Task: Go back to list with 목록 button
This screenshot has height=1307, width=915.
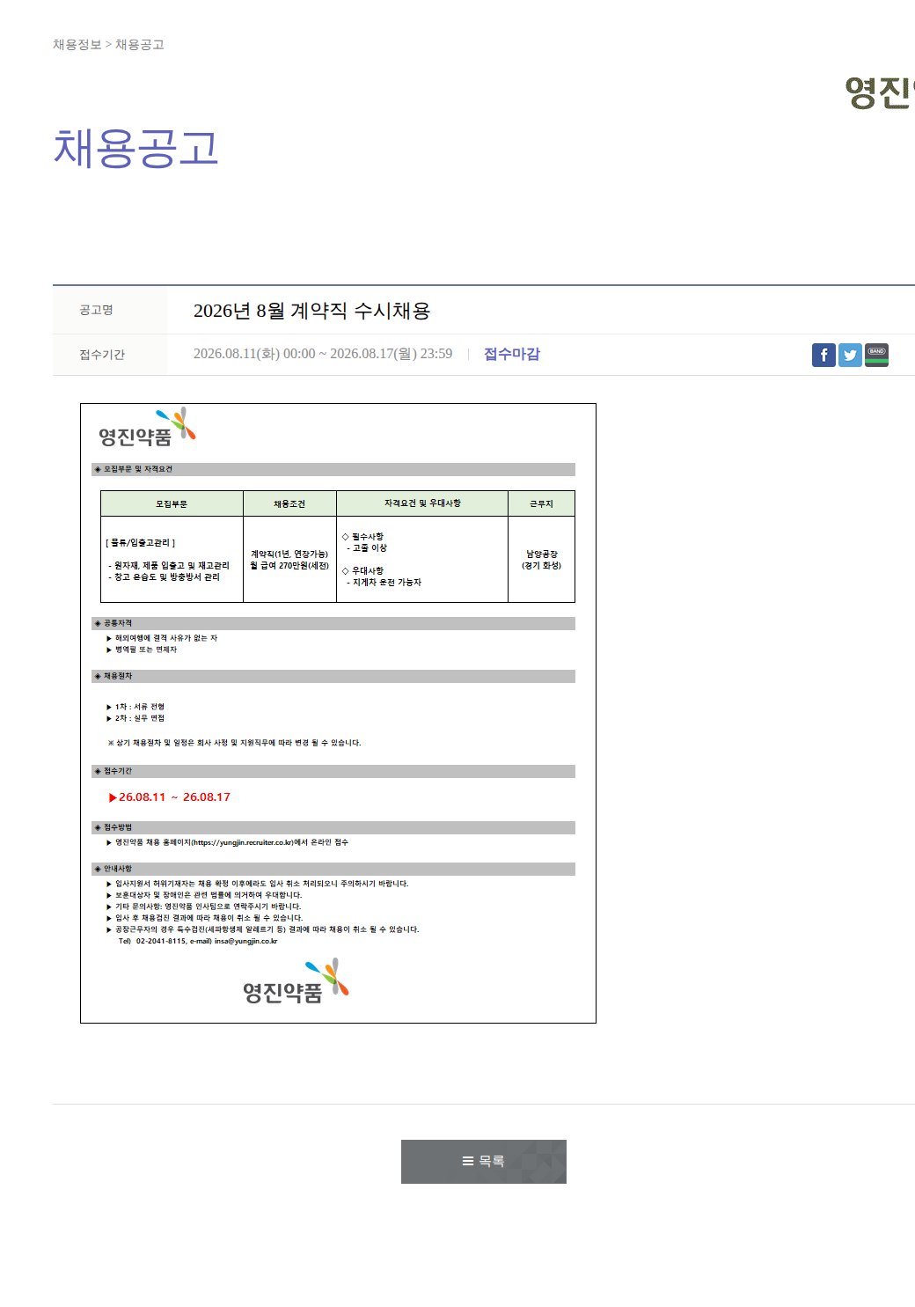Action: (484, 1162)
